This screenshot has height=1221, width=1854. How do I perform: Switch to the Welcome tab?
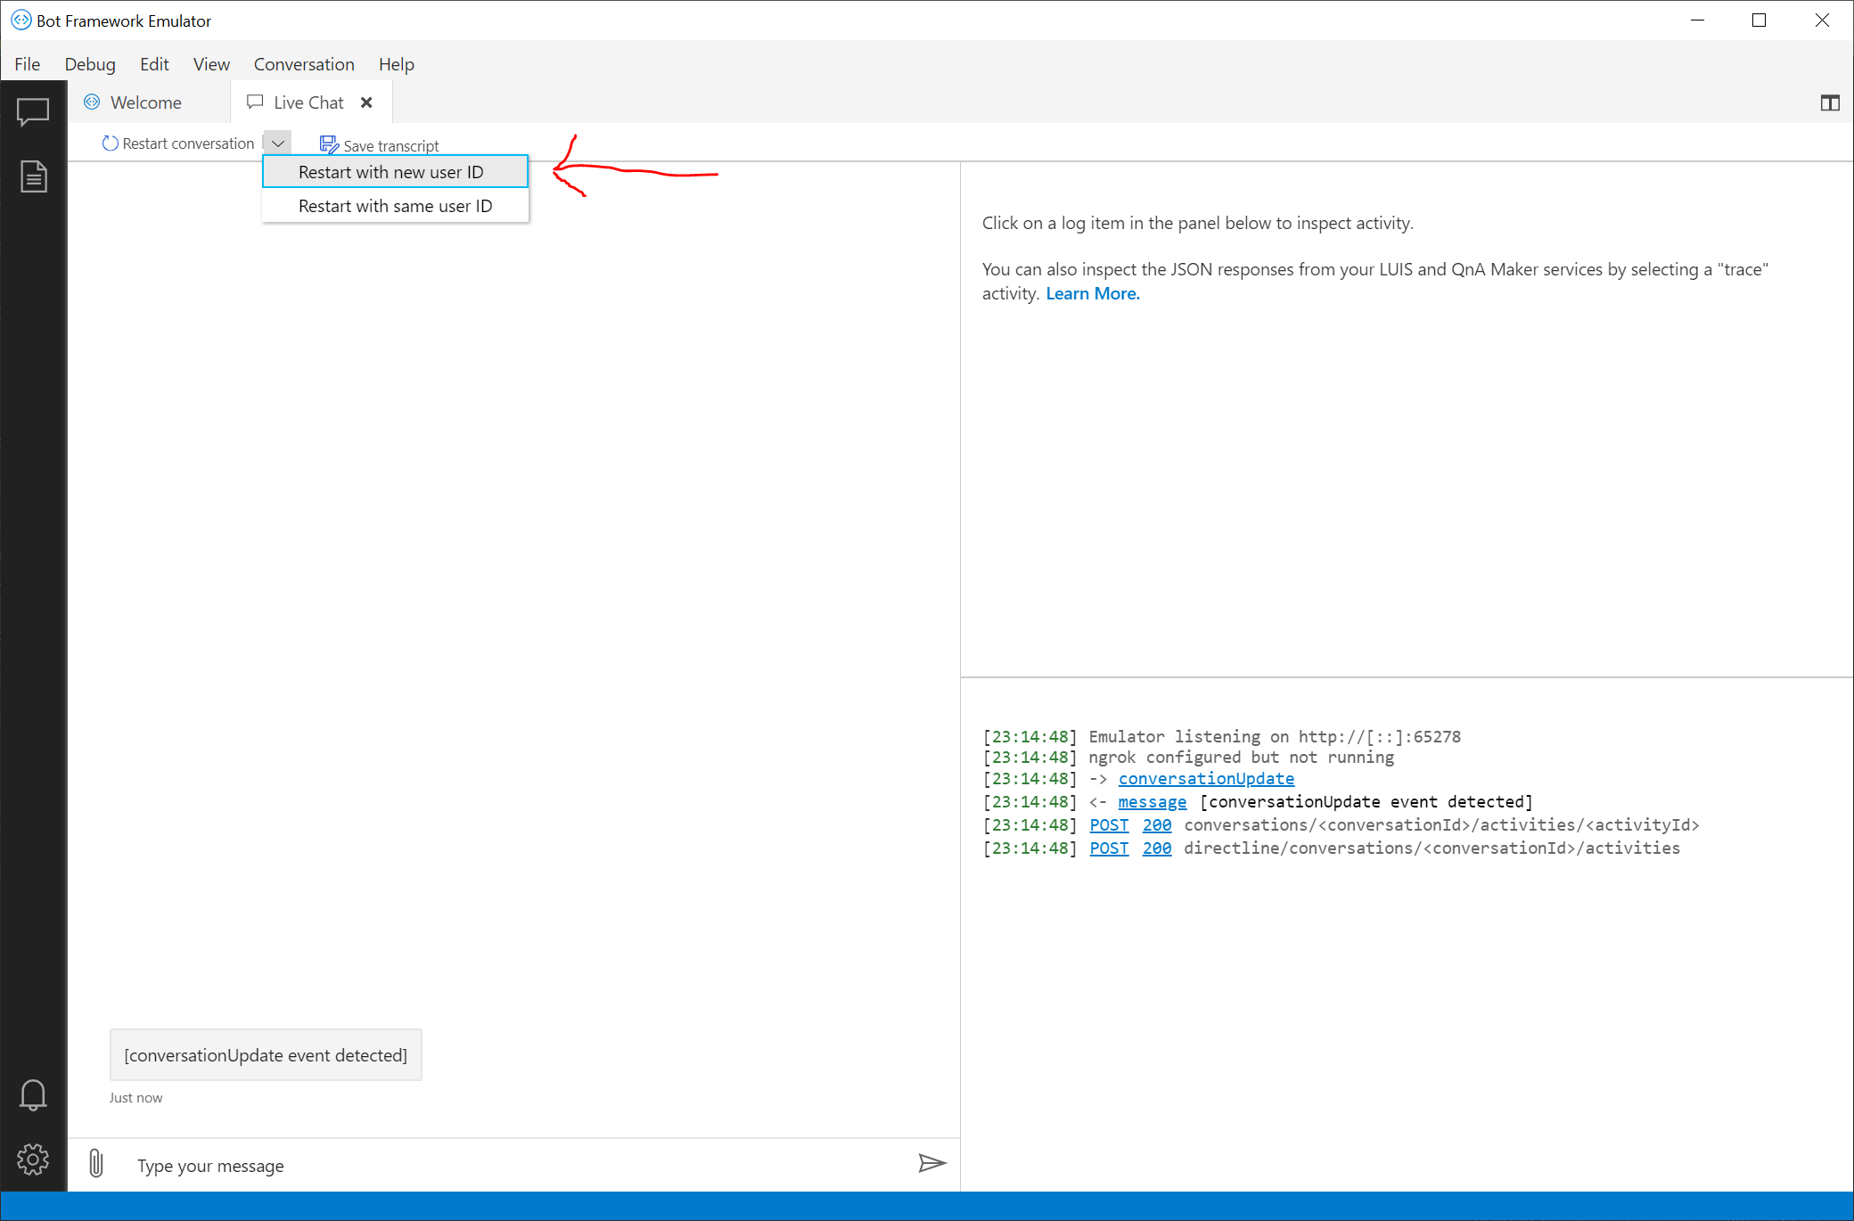point(143,102)
